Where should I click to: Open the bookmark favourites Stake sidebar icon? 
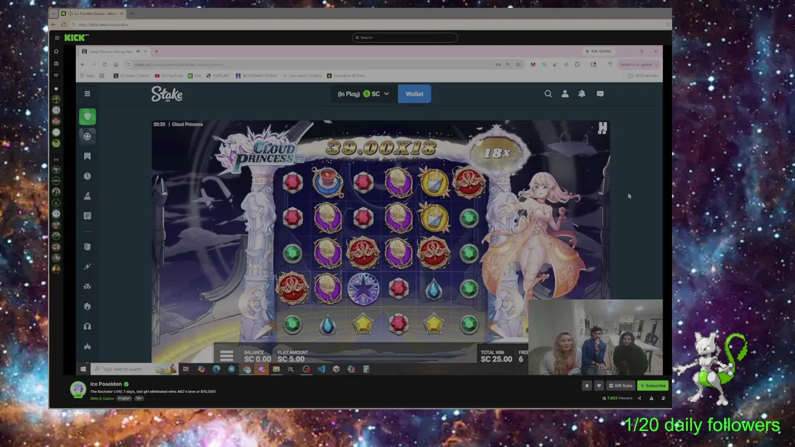pos(88,156)
